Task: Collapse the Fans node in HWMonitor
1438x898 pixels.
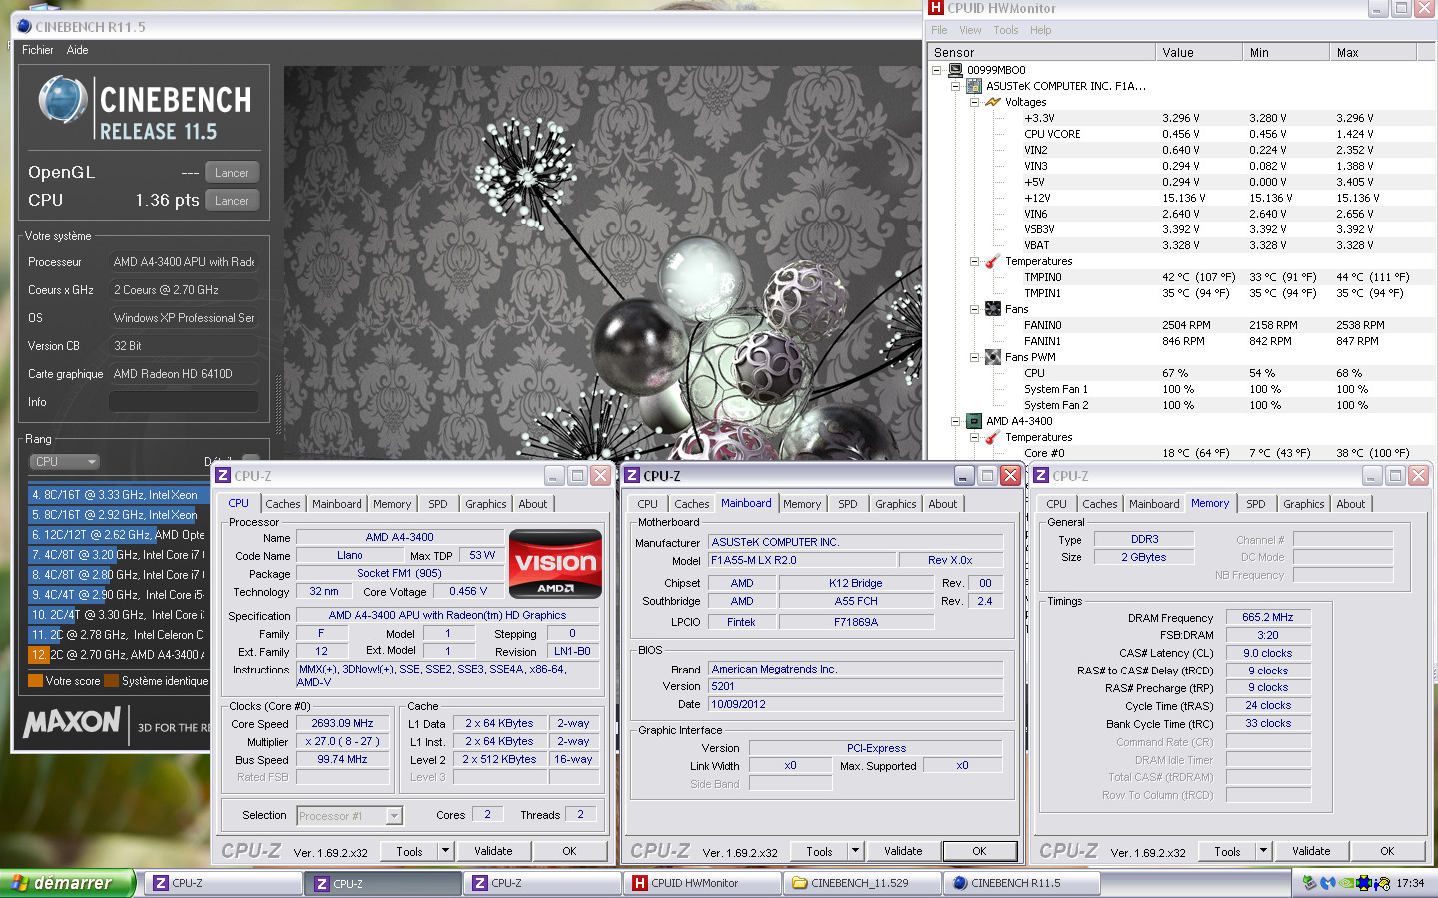Action: 974,309
